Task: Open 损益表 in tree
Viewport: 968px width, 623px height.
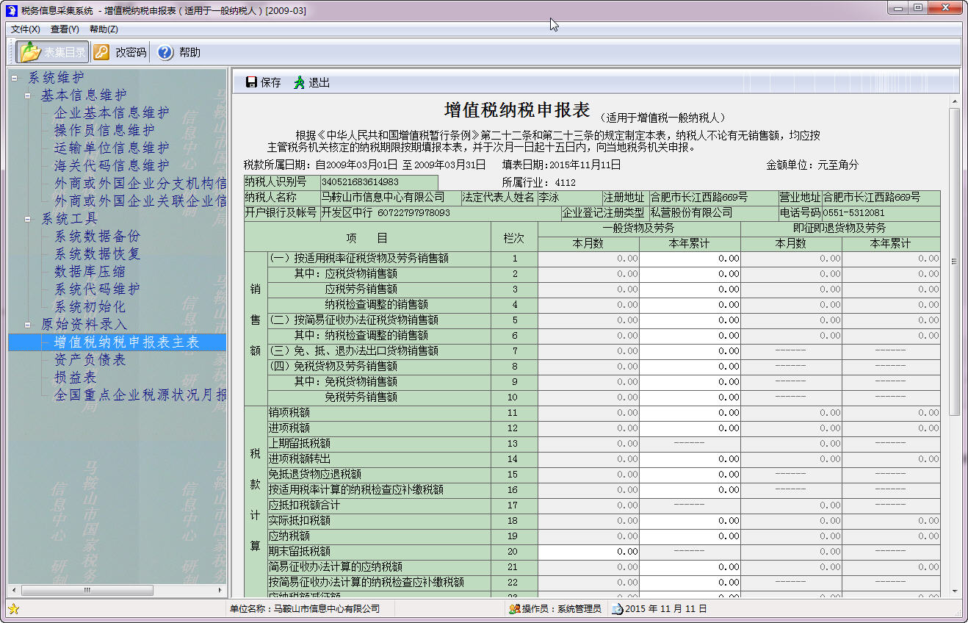Action: [75, 377]
